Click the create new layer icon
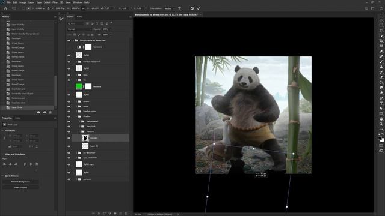Screen dimensions: 385x216 [x=120, y=214]
